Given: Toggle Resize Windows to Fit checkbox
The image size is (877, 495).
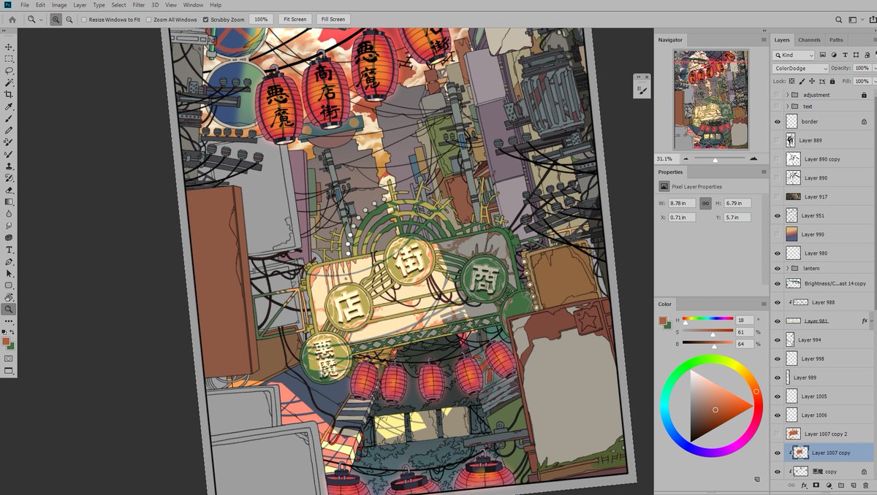Looking at the screenshot, I should [84, 20].
